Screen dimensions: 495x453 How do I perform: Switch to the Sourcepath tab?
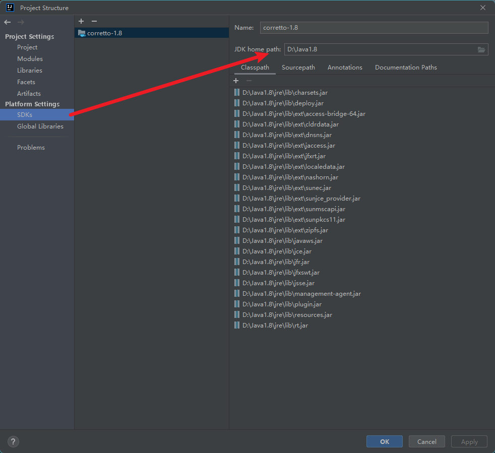point(298,67)
